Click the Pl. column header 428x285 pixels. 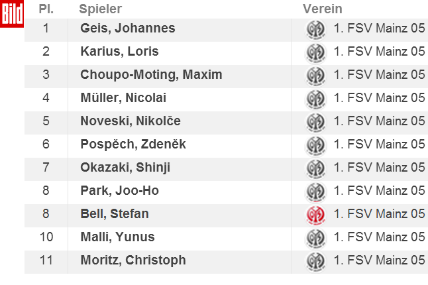coord(46,9)
